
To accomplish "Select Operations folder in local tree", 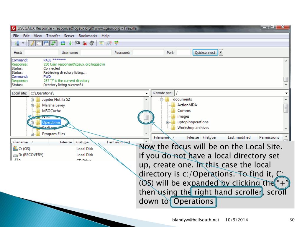I will coord(51,122).
